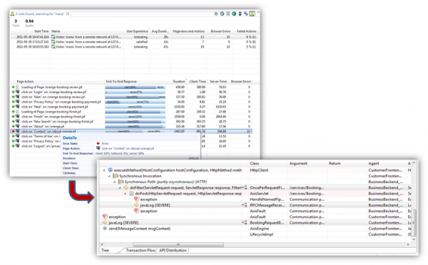Click the calendar-style icon in Visits toolbar
The height and width of the screenshot is (265, 428).
click(228, 14)
